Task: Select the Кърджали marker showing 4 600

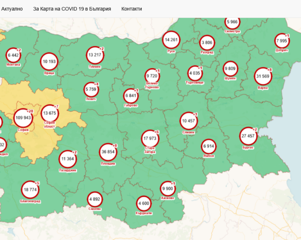Action: click(x=144, y=203)
